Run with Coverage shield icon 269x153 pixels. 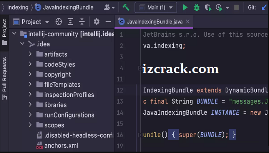[208, 8]
